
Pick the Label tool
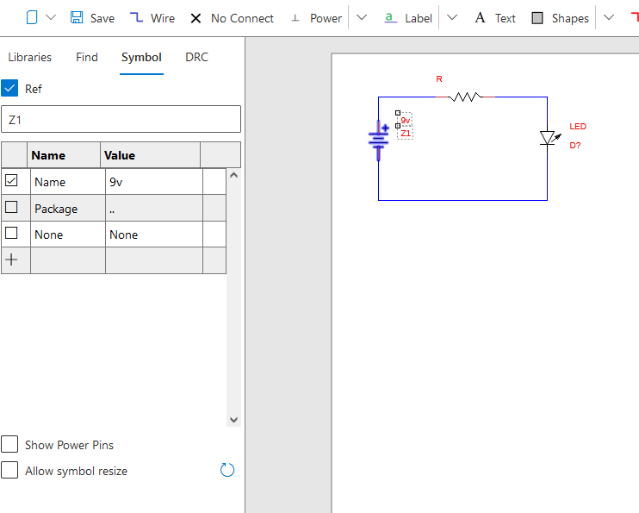click(x=390, y=18)
